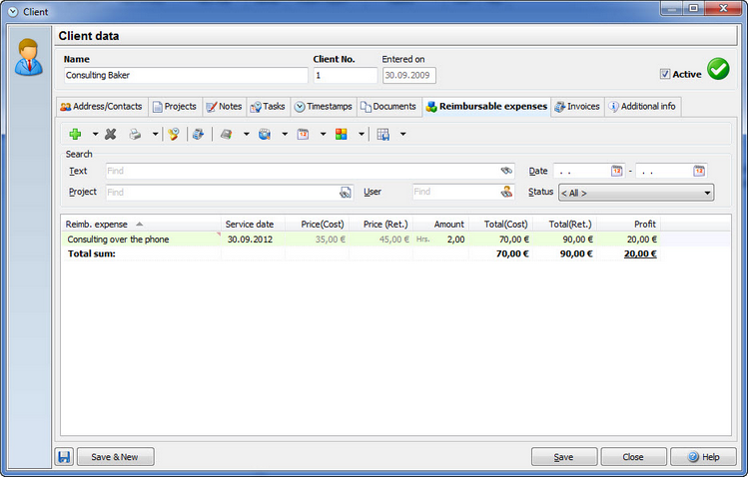Click binoculars icon in Text search field
The height and width of the screenshot is (477, 748).
click(506, 171)
